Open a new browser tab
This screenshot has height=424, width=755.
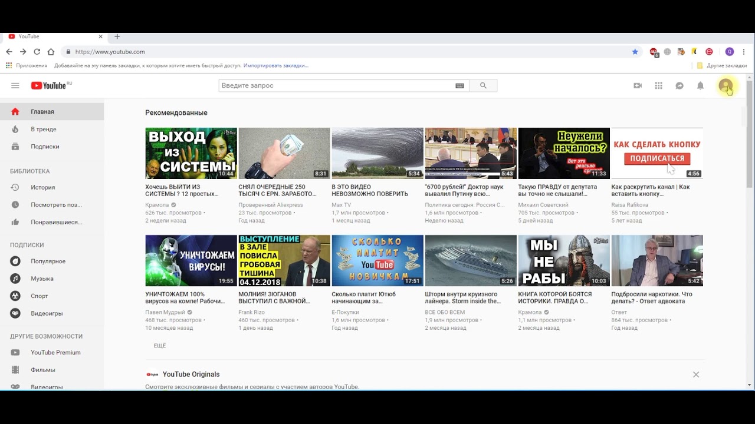117,37
